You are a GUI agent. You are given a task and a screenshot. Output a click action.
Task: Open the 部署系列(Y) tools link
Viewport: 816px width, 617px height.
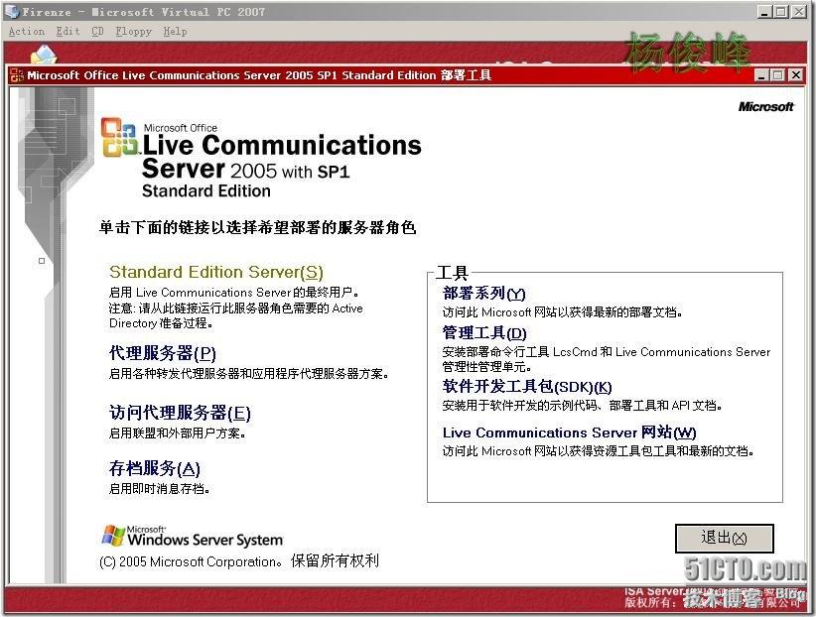[483, 294]
